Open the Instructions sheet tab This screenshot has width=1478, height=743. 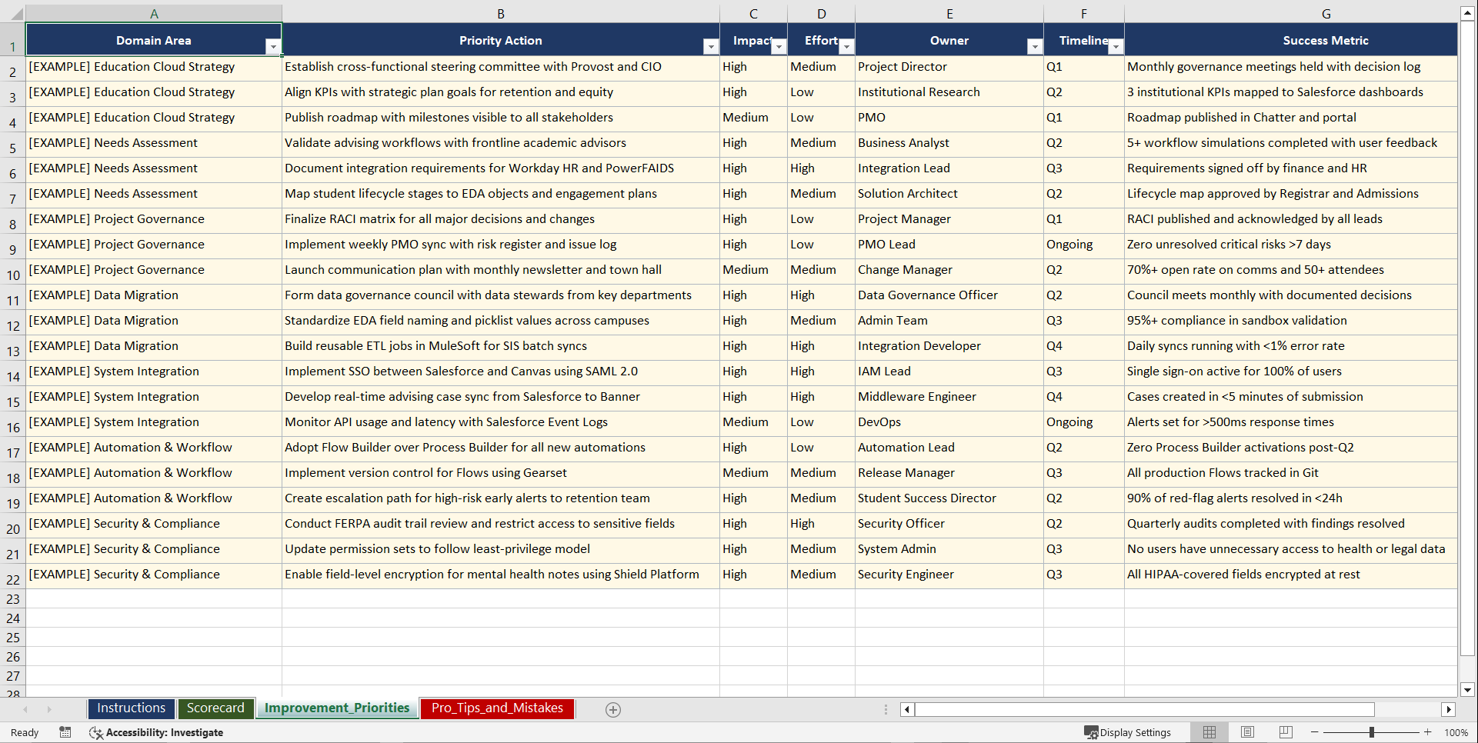[131, 708]
